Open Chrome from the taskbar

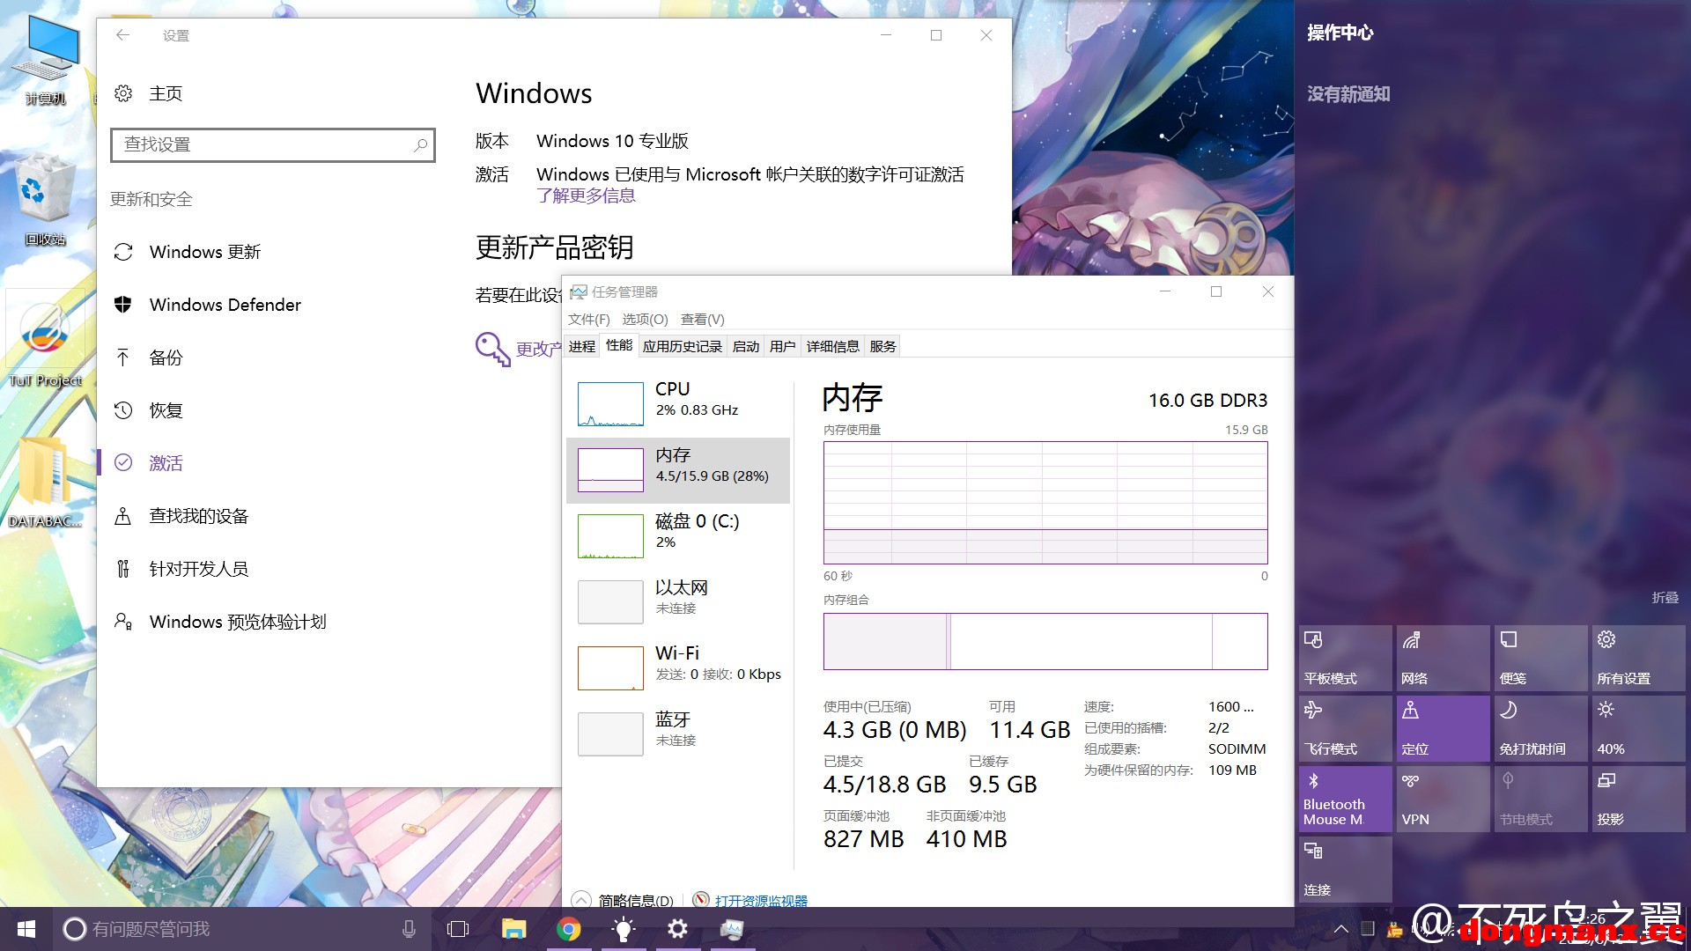pos(569,929)
